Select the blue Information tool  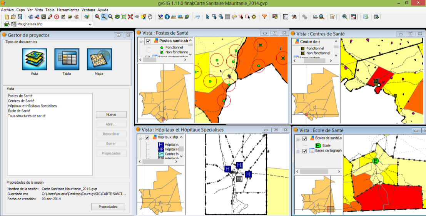click(167, 17)
